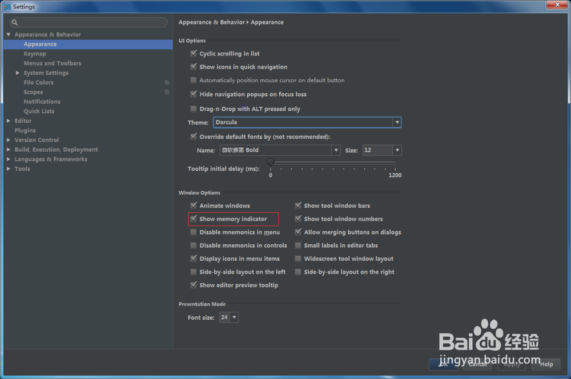Screen dimensions: 571x379
Task: Open the font Name dropdown
Action: [x=280, y=150]
